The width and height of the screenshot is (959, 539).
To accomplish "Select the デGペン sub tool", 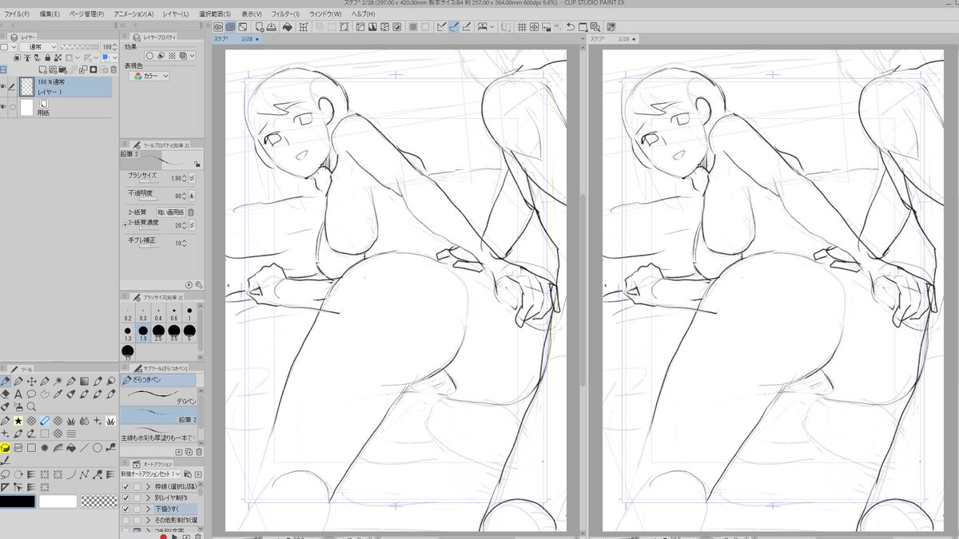I will pos(157,397).
